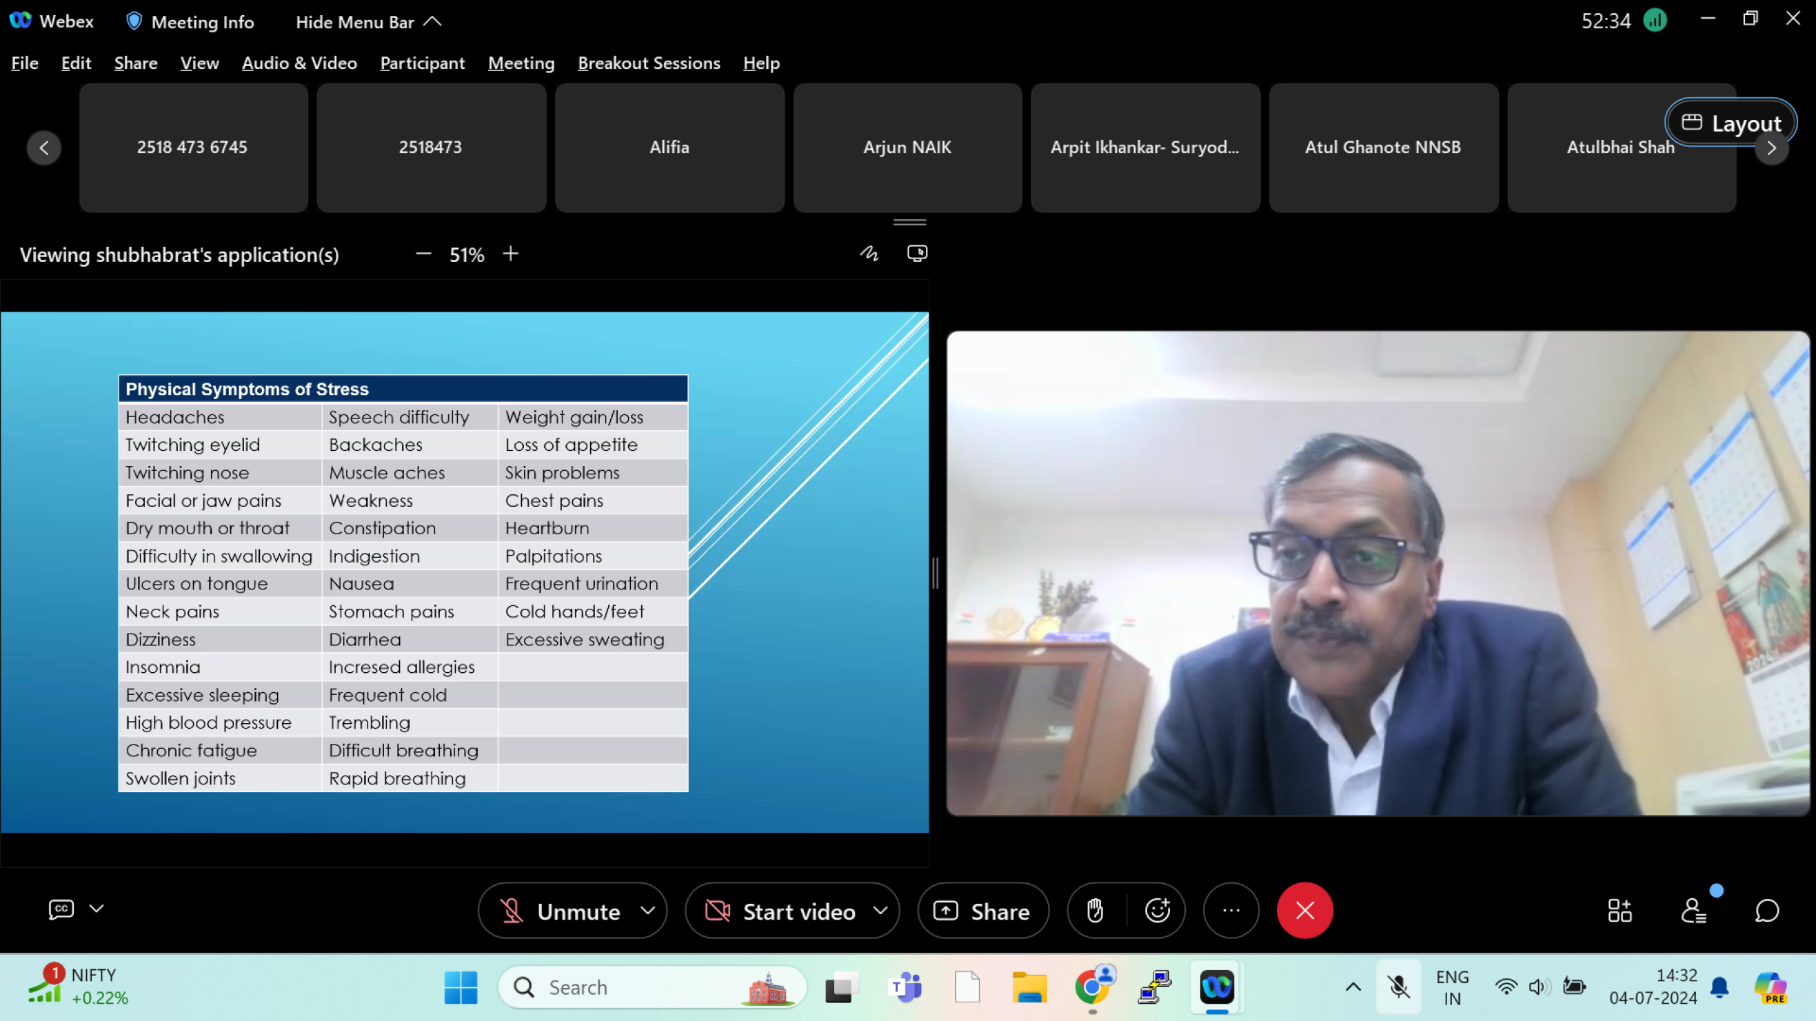Expand caption options chevron beside CC
This screenshot has width=1816, height=1021.
click(97, 909)
